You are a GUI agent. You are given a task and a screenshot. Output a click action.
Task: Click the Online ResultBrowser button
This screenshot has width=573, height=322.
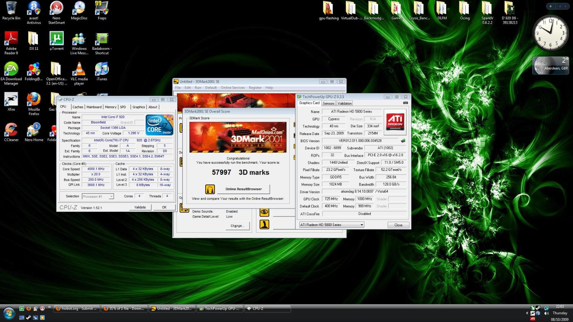(244, 189)
